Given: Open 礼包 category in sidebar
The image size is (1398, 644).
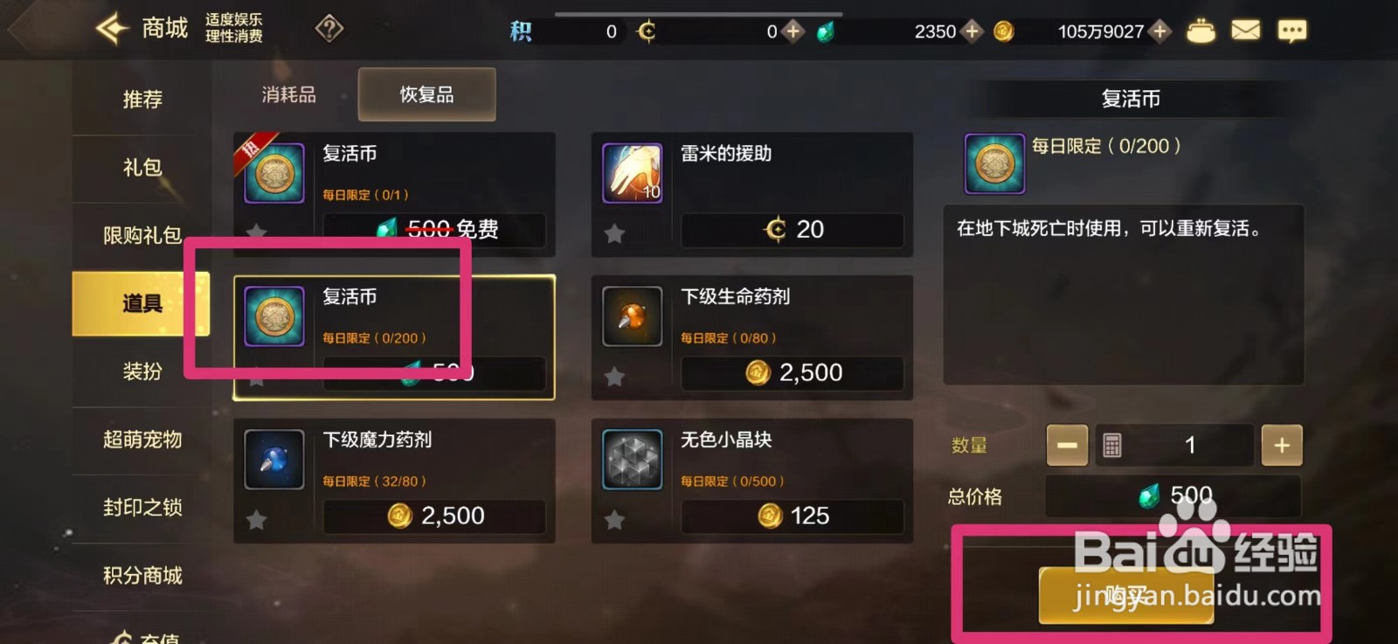Looking at the screenshot, I should (x=142, y=168).
